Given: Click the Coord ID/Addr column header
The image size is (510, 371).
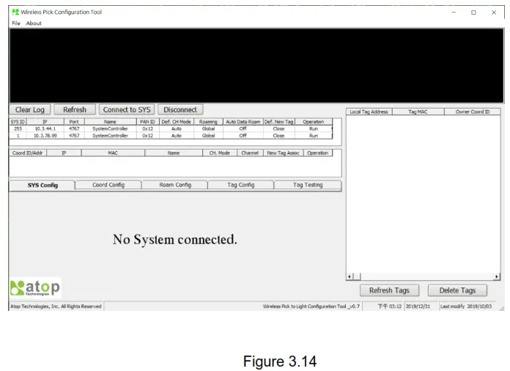Looking at the screenshot, I should (28, 153).
